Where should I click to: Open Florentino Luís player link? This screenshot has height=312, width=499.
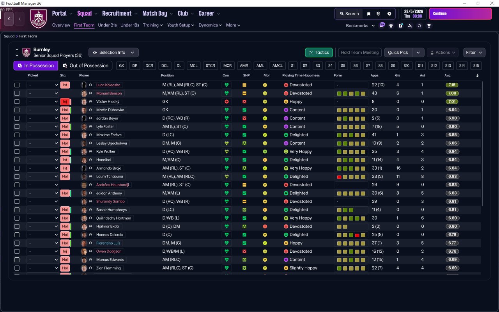pos(108,243)
